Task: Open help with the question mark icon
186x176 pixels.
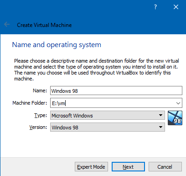Action: (x=155, y=7)
